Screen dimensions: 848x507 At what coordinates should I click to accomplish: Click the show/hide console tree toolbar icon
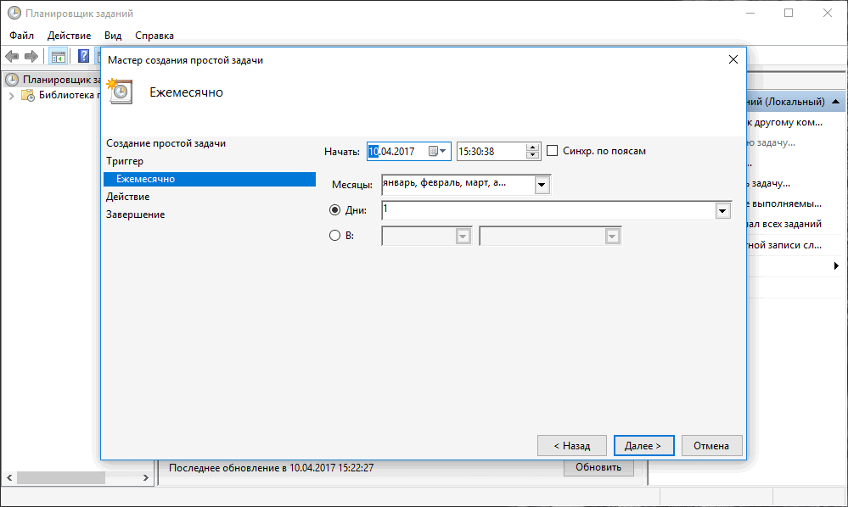point(59,56)
